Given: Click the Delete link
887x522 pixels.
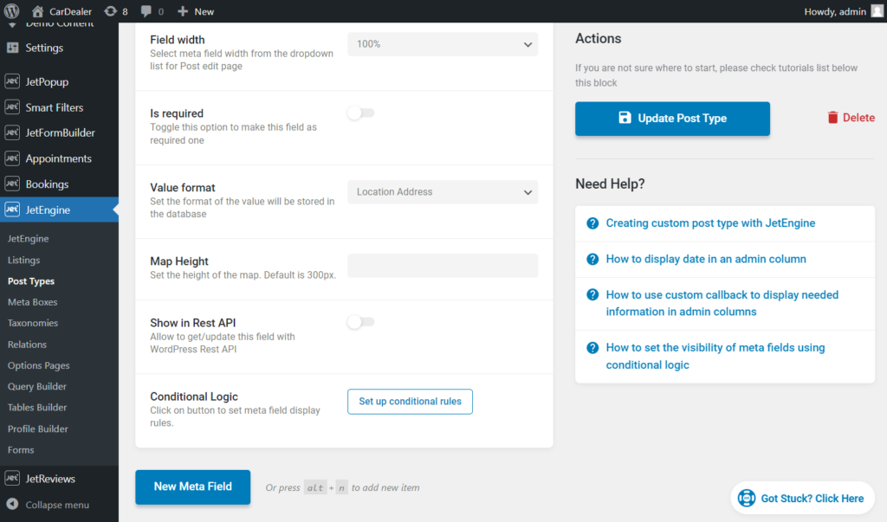Looking at the screenshot, I should pyautogui.click(x=851, y=118).
